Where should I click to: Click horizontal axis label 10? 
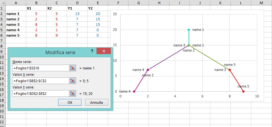pyautogui.click(x=257, y=96)
